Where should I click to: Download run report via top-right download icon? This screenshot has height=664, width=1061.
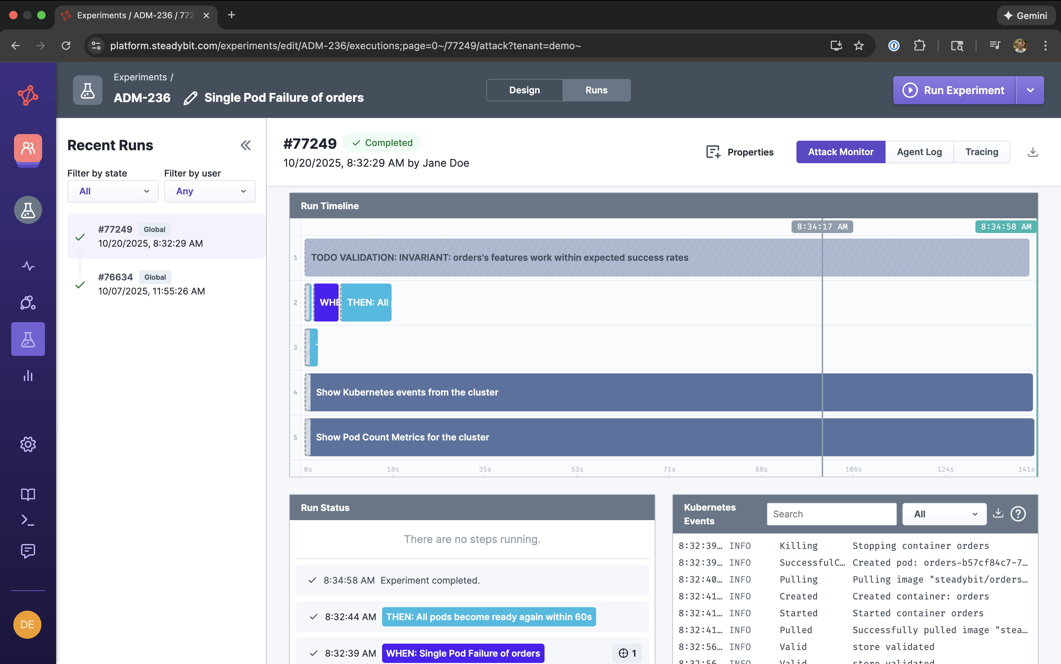pyautogui.click(x=1033, y=152)
